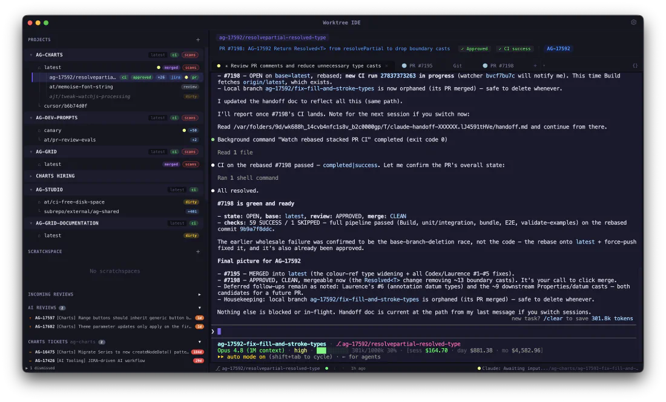The height and width of the screenshot is (402, 666).
Task: Click the jira badge on ag-17592/resolvepartia.. branch
Action: point(176,77)
